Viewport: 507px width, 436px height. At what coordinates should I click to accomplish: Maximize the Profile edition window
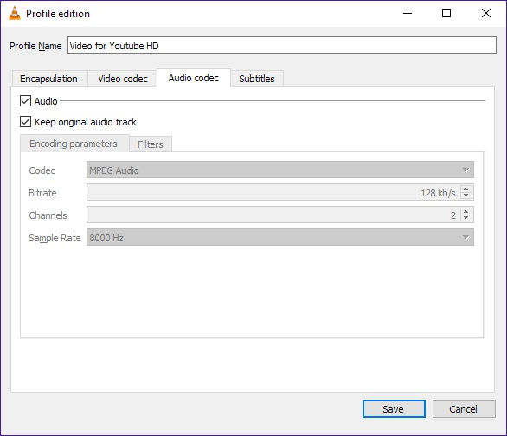[446, 13]
